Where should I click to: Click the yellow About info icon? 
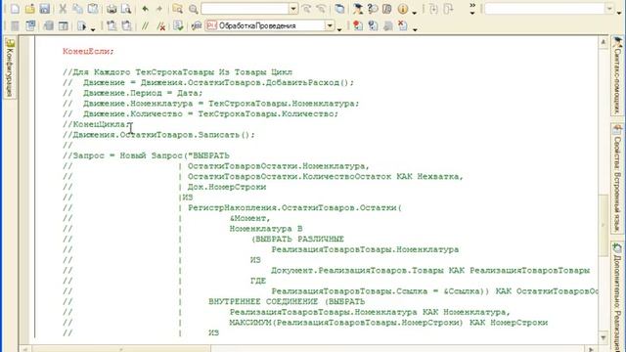[402, 9]
